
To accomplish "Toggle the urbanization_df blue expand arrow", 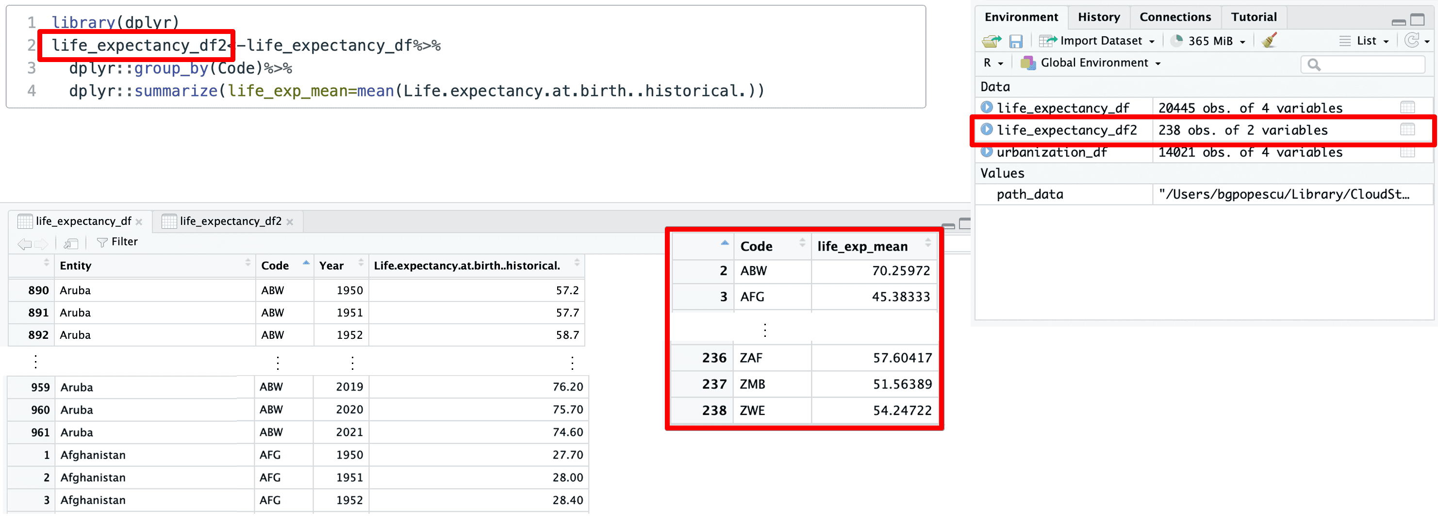I will click(986, 152).
